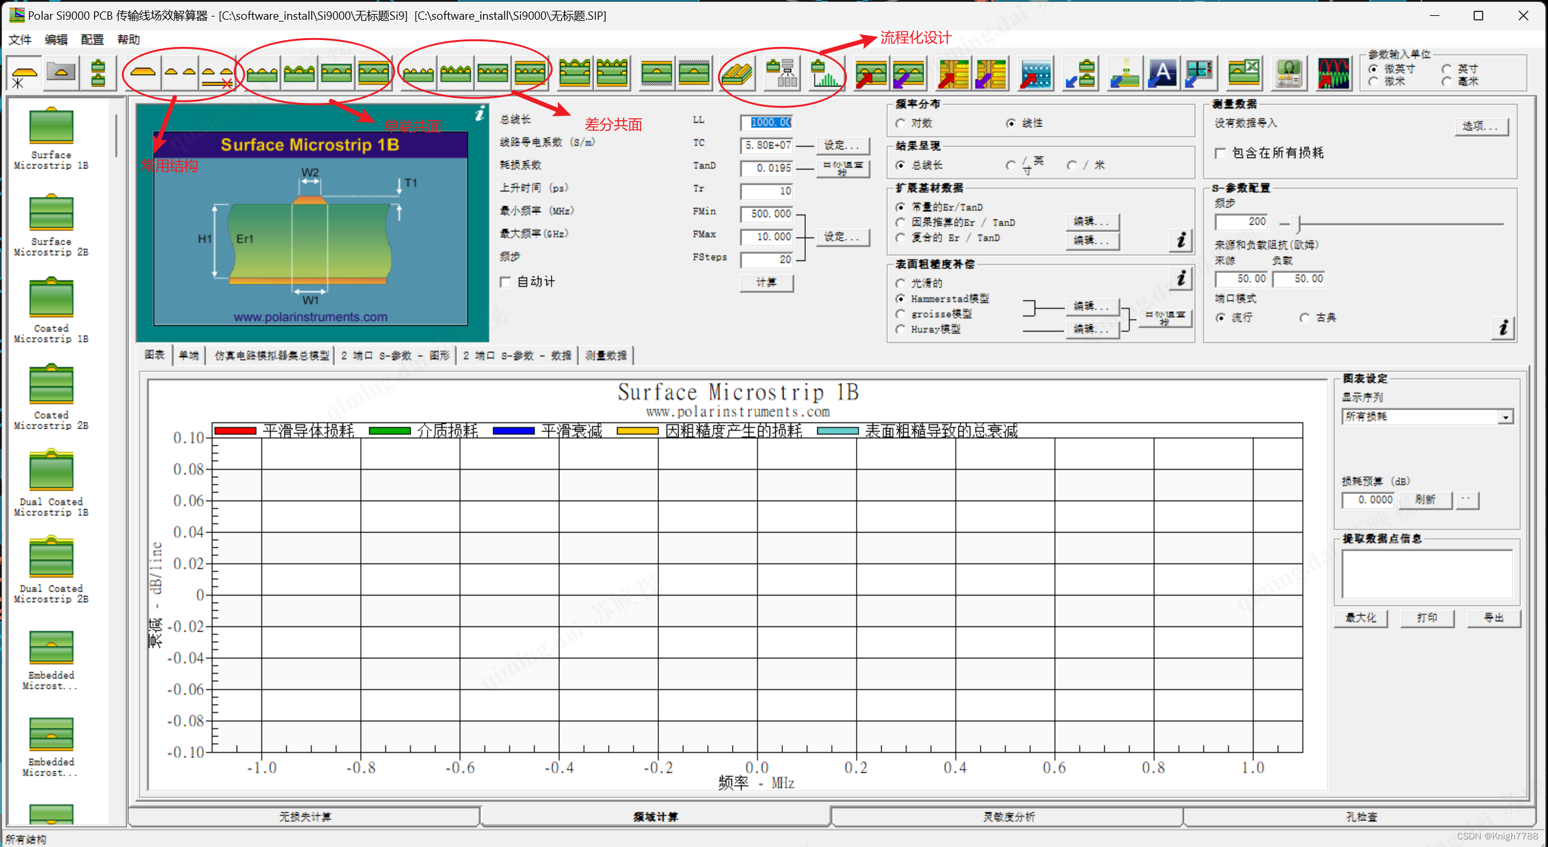Expand the 显示序列 所有损耗 dropdown

[x=1505, y=417]
